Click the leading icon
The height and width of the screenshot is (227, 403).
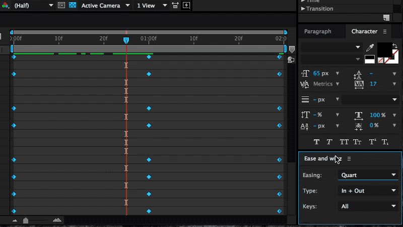358,75
